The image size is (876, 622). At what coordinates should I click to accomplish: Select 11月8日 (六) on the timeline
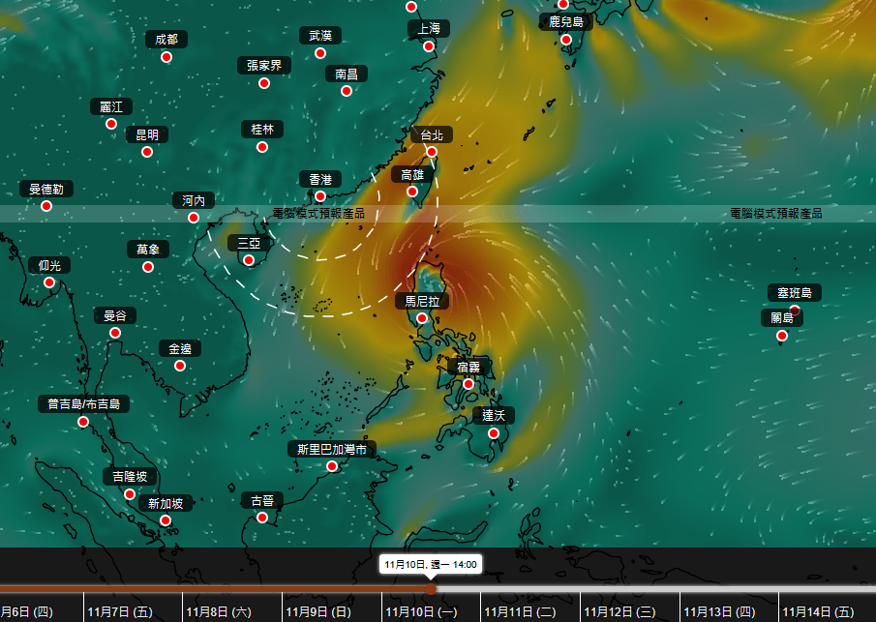pos(219,611)
